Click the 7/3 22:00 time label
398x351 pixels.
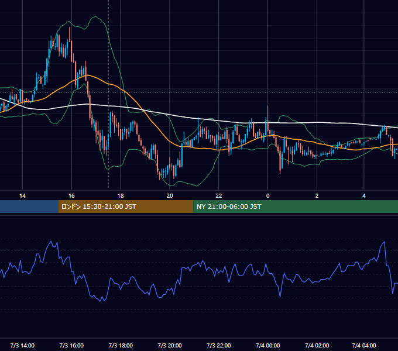tap(218, 345)
